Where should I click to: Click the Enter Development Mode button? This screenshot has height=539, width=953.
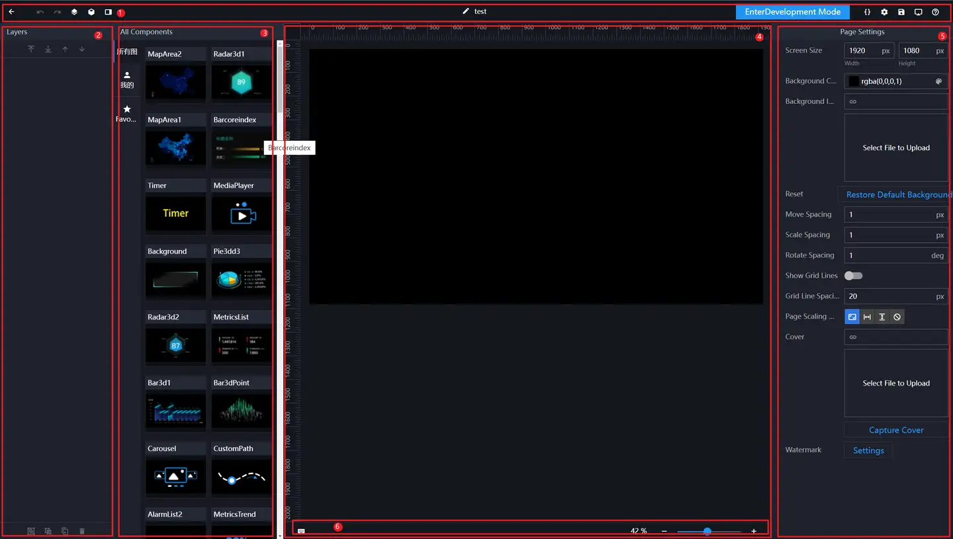tap(792, 12)
